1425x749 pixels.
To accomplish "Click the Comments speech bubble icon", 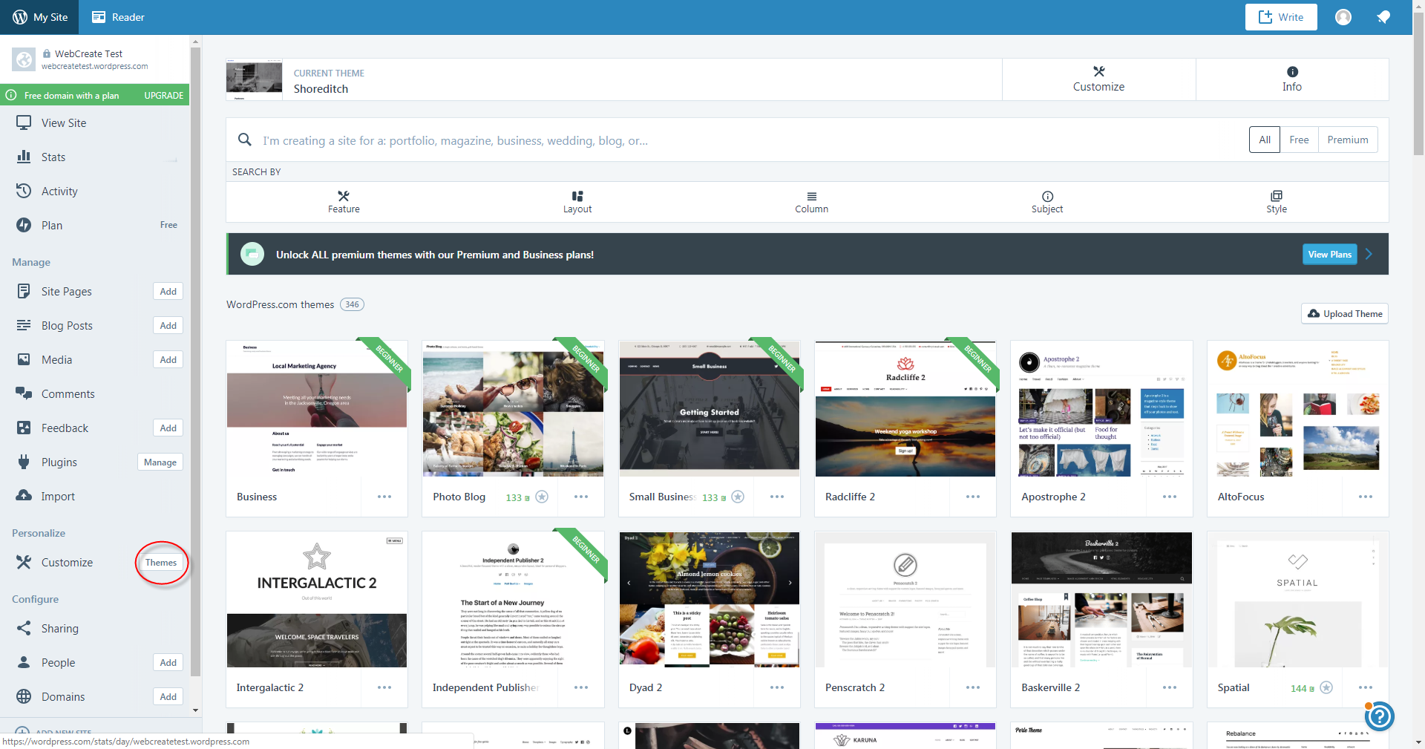I will click(24, 393).
